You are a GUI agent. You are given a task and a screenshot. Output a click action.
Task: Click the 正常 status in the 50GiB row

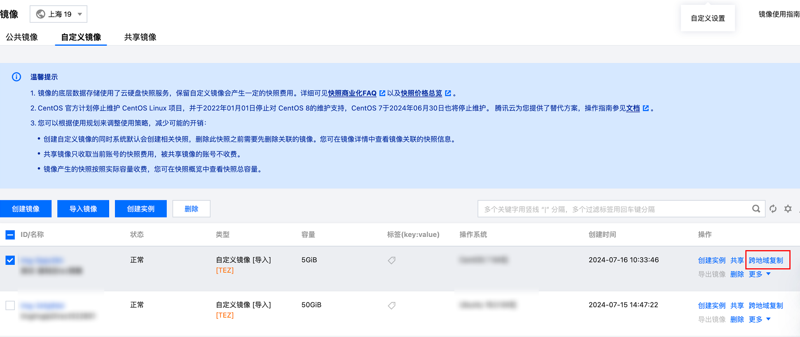point(137,305)
